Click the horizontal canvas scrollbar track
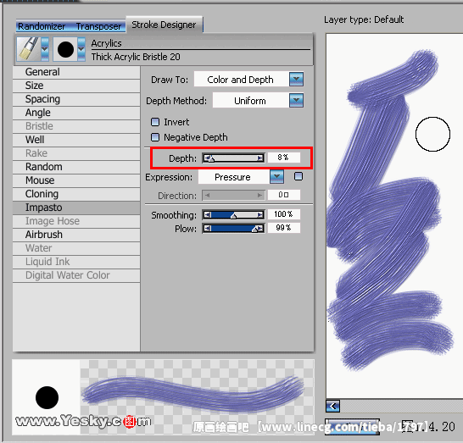 point(402,406)
